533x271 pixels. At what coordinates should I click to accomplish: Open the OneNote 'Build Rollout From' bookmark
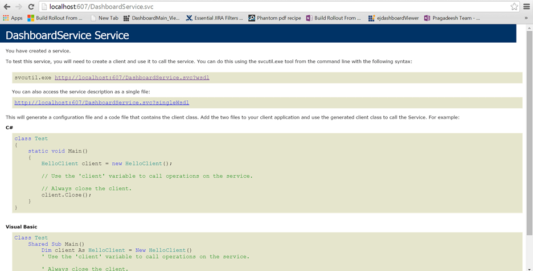334,18
